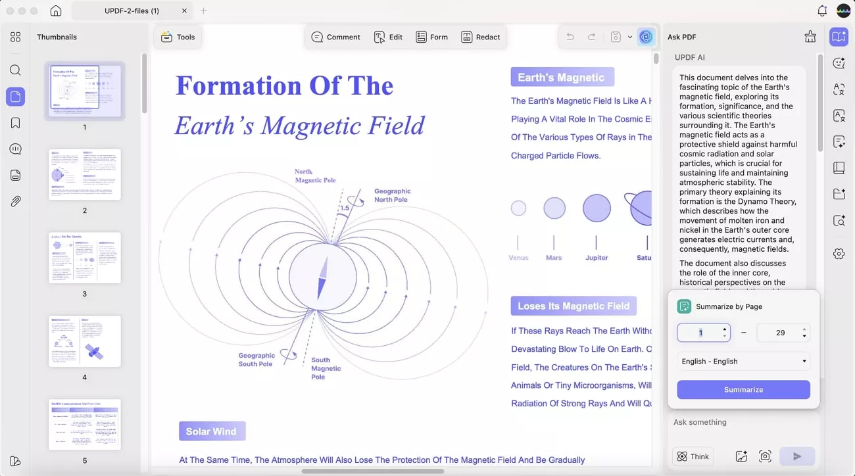Open the attachments paperclip panel
The image size is (855, 476).
click(15, 202)
